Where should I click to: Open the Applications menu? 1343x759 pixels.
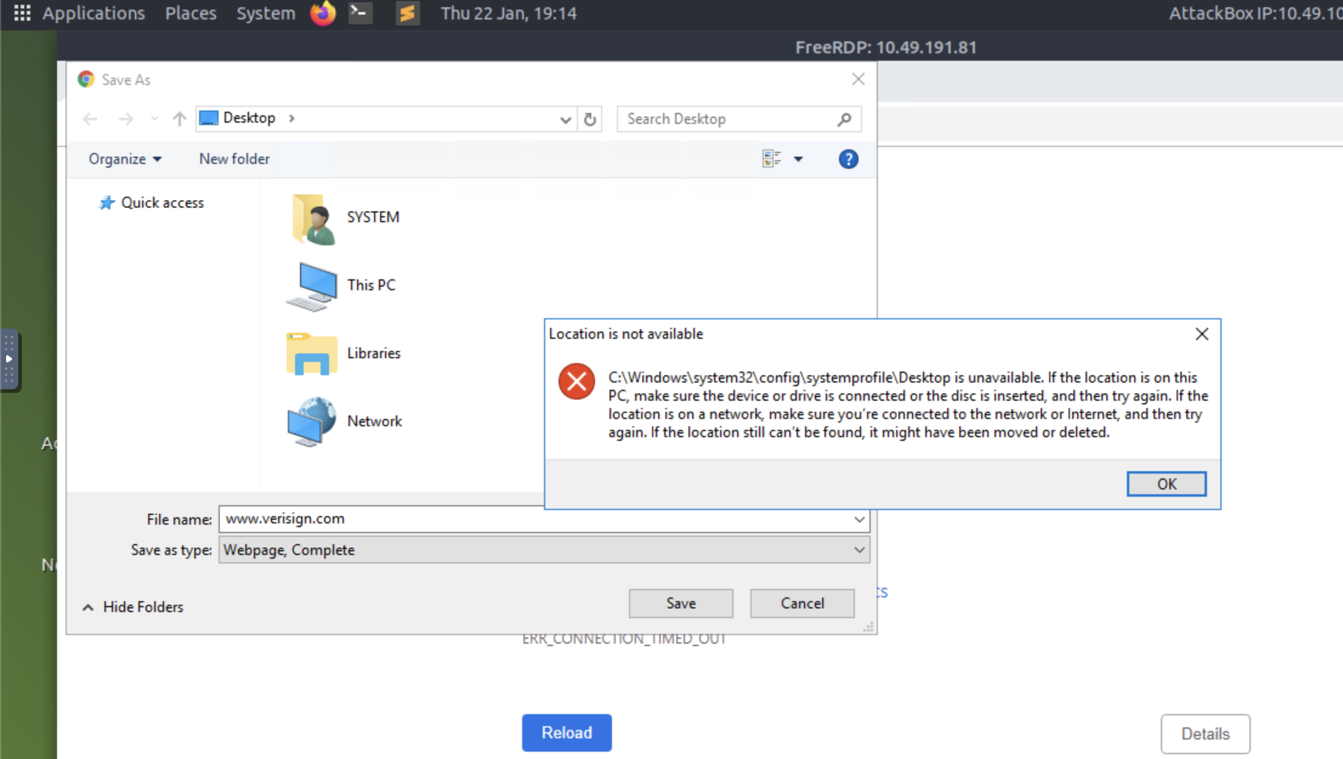coord(93,13)
